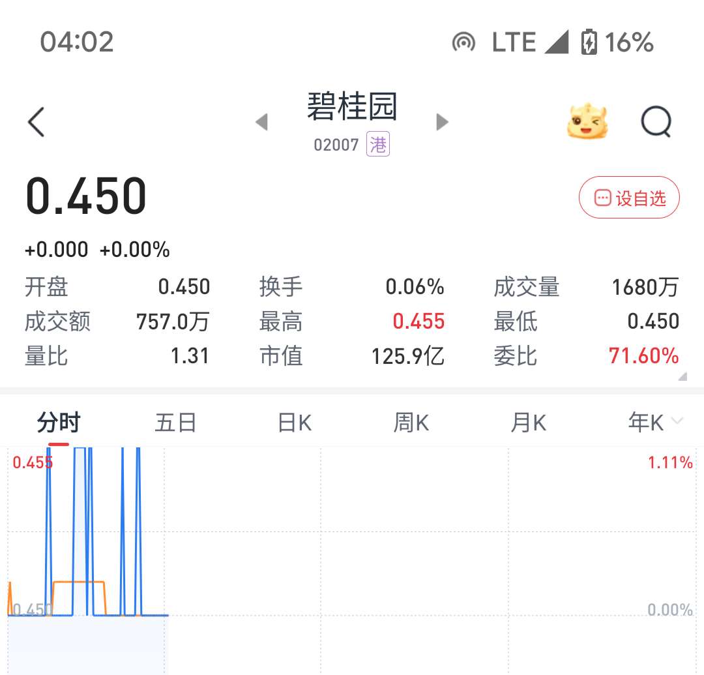Image resolution: width=704 pixels, height=675 pixels.
Task: Tap the 04:02 clock
Action: click(x=77, y=42)
